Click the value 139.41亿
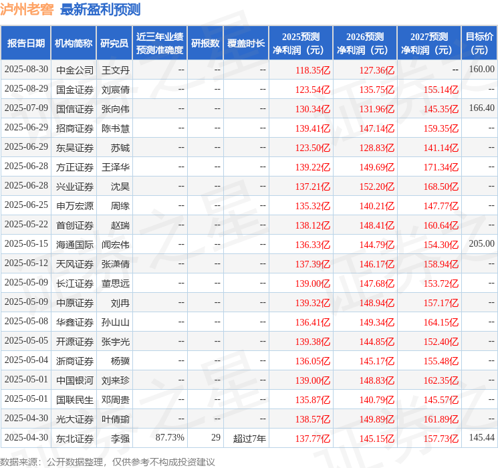Screen dimensions: 498x468 click(313, 128)
